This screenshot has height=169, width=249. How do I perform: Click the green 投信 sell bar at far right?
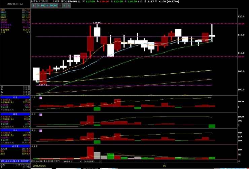212,126
